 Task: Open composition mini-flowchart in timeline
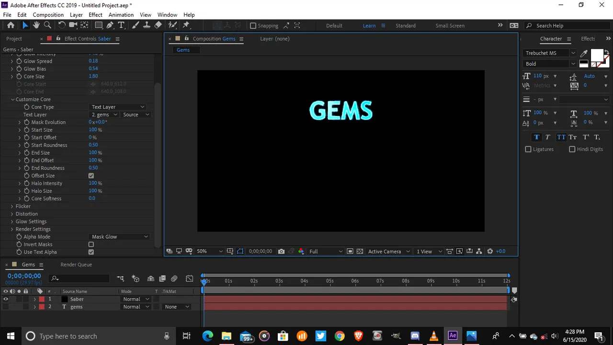point(120,278)
